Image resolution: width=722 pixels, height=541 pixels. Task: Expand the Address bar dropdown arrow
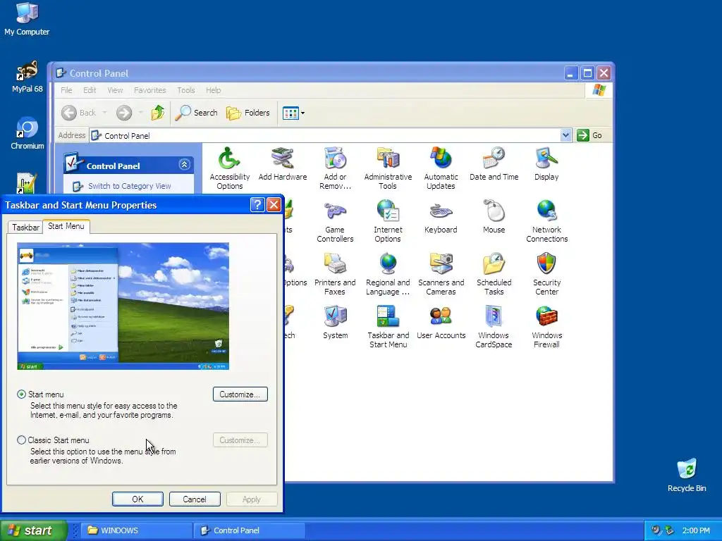(x=565, y=135)
